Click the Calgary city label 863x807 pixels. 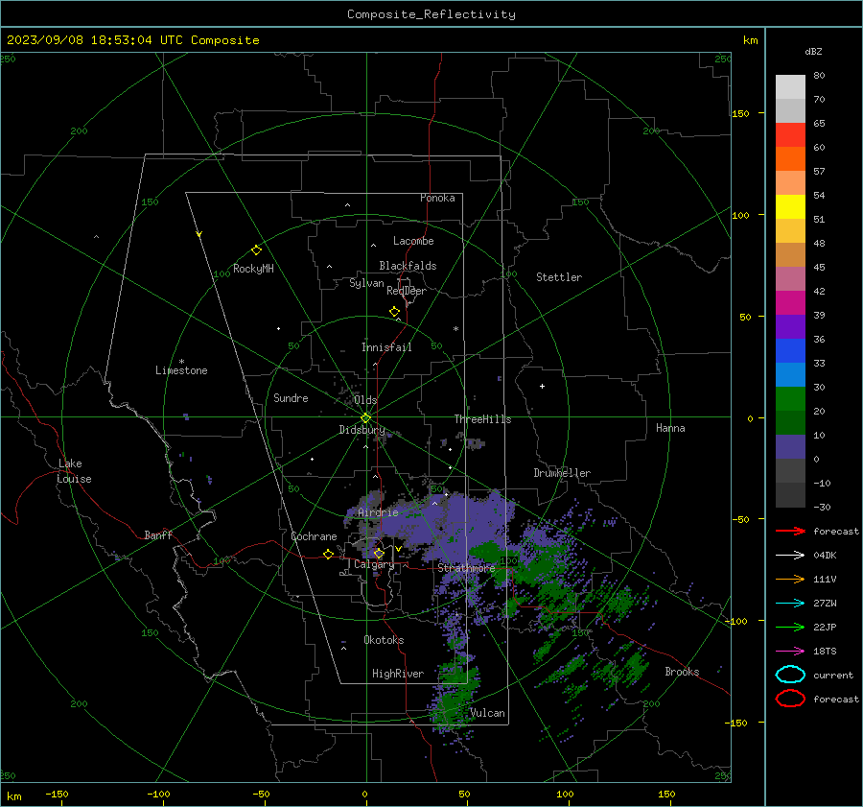pos(374,564)
